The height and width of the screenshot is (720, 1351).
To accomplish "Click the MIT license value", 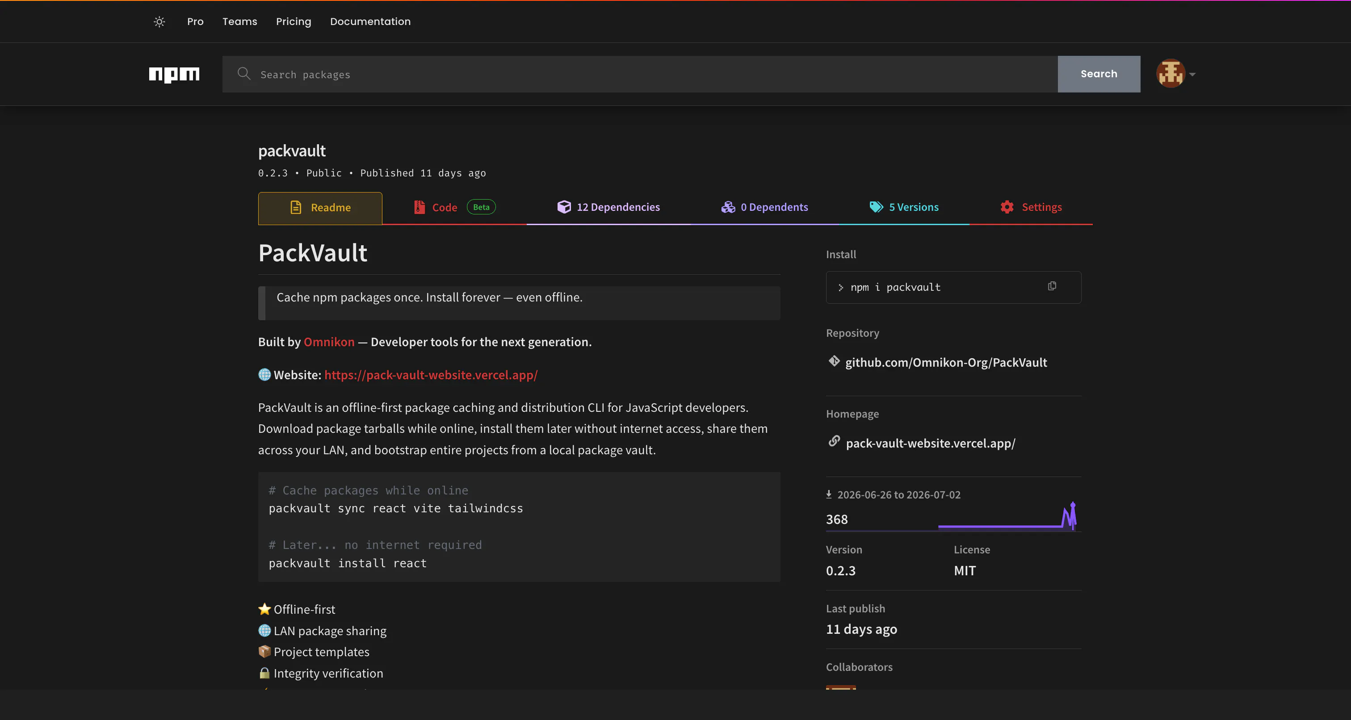I will [x=965, y=570].
